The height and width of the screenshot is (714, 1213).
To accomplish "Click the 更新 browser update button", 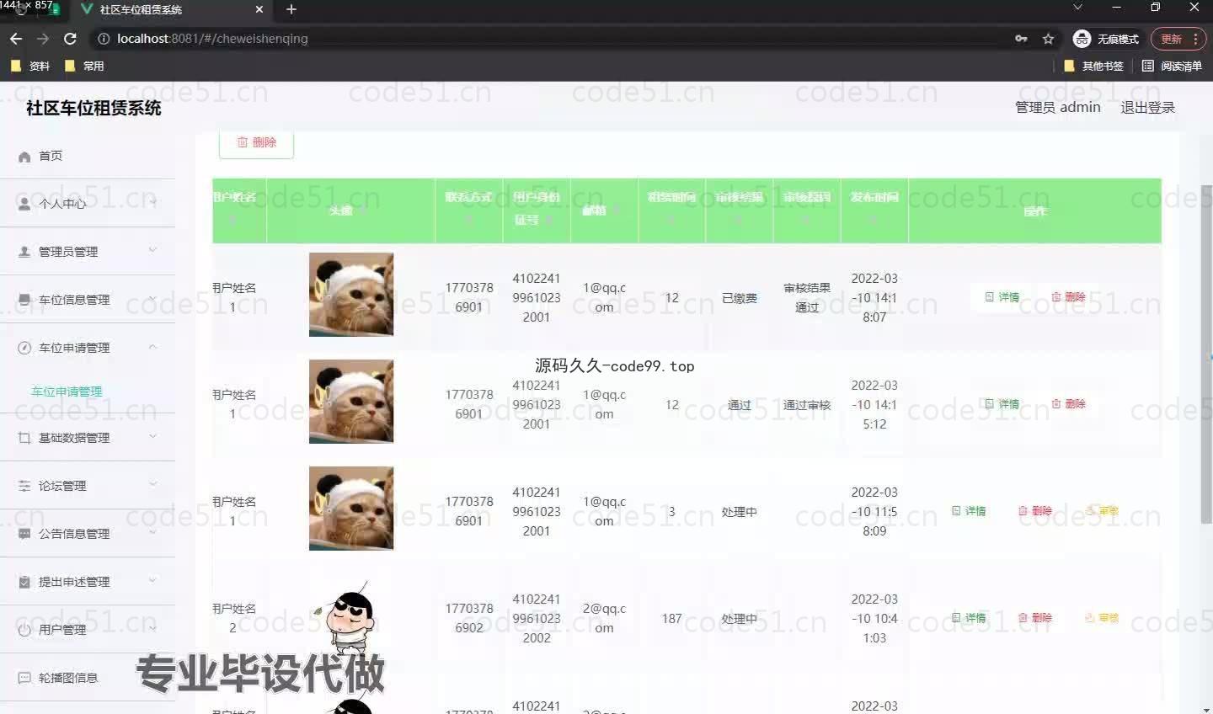I will pos(1179,39).
